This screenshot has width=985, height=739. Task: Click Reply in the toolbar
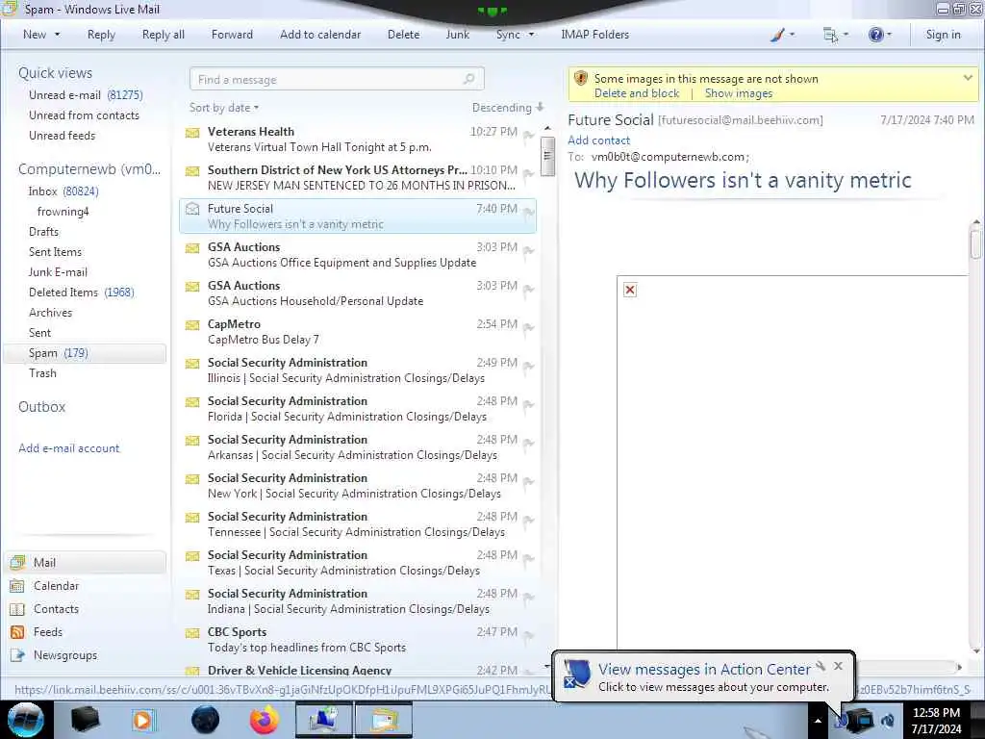click(x=101, y=35)
